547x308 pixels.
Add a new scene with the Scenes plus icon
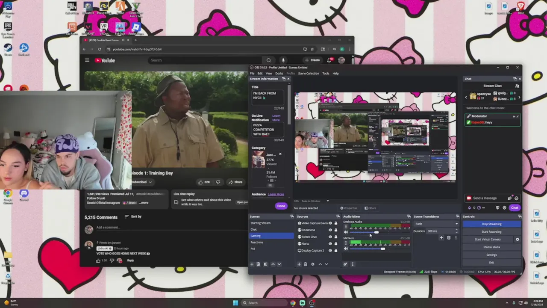(252, 264)
